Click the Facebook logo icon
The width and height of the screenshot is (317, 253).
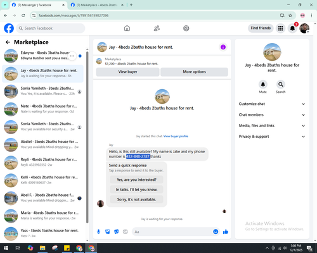click(x=9, y=28)
